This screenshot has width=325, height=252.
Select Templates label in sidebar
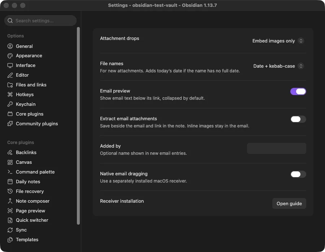27,240
